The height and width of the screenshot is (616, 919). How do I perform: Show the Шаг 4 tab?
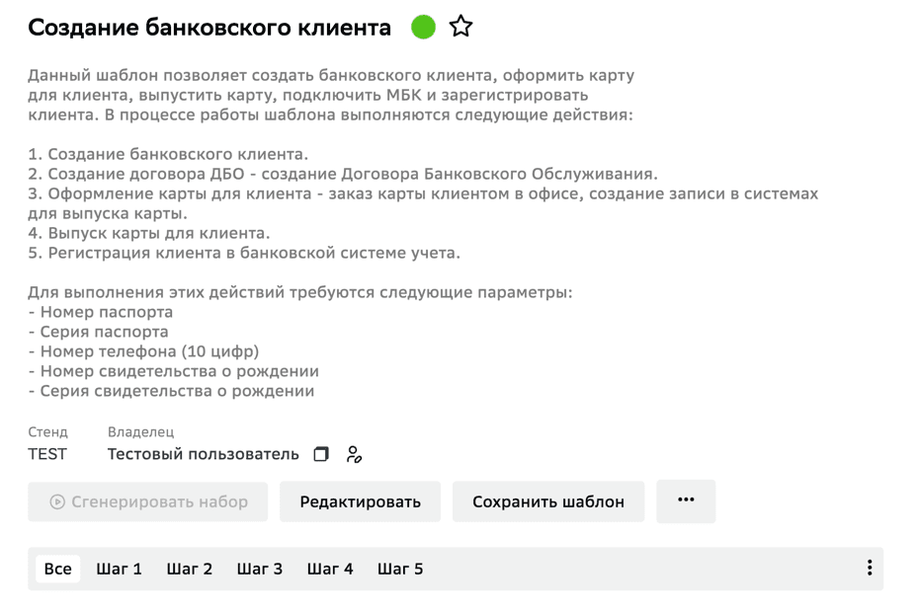[330, 569]
